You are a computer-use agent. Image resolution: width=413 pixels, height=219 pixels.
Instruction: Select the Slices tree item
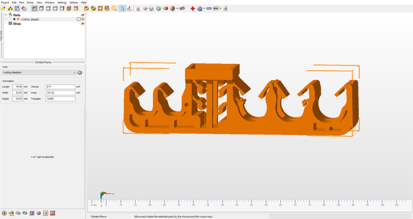click(x=17, y=24)
